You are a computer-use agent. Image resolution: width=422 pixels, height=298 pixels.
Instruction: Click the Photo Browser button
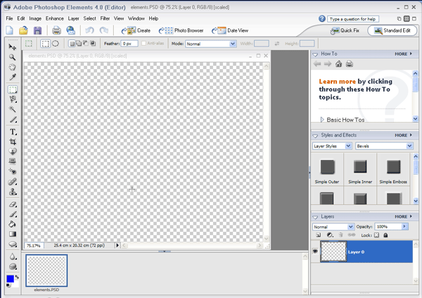coord(181,31)
